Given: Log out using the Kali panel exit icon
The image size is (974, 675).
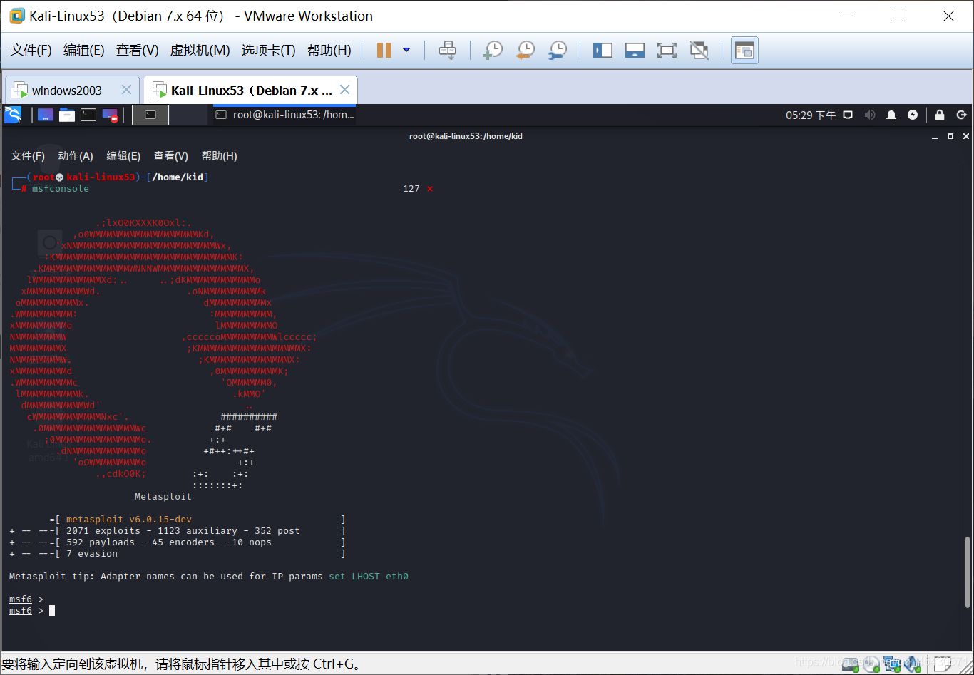Looking at the screenshot, I should pyautogui.click(x=961, y=115).
